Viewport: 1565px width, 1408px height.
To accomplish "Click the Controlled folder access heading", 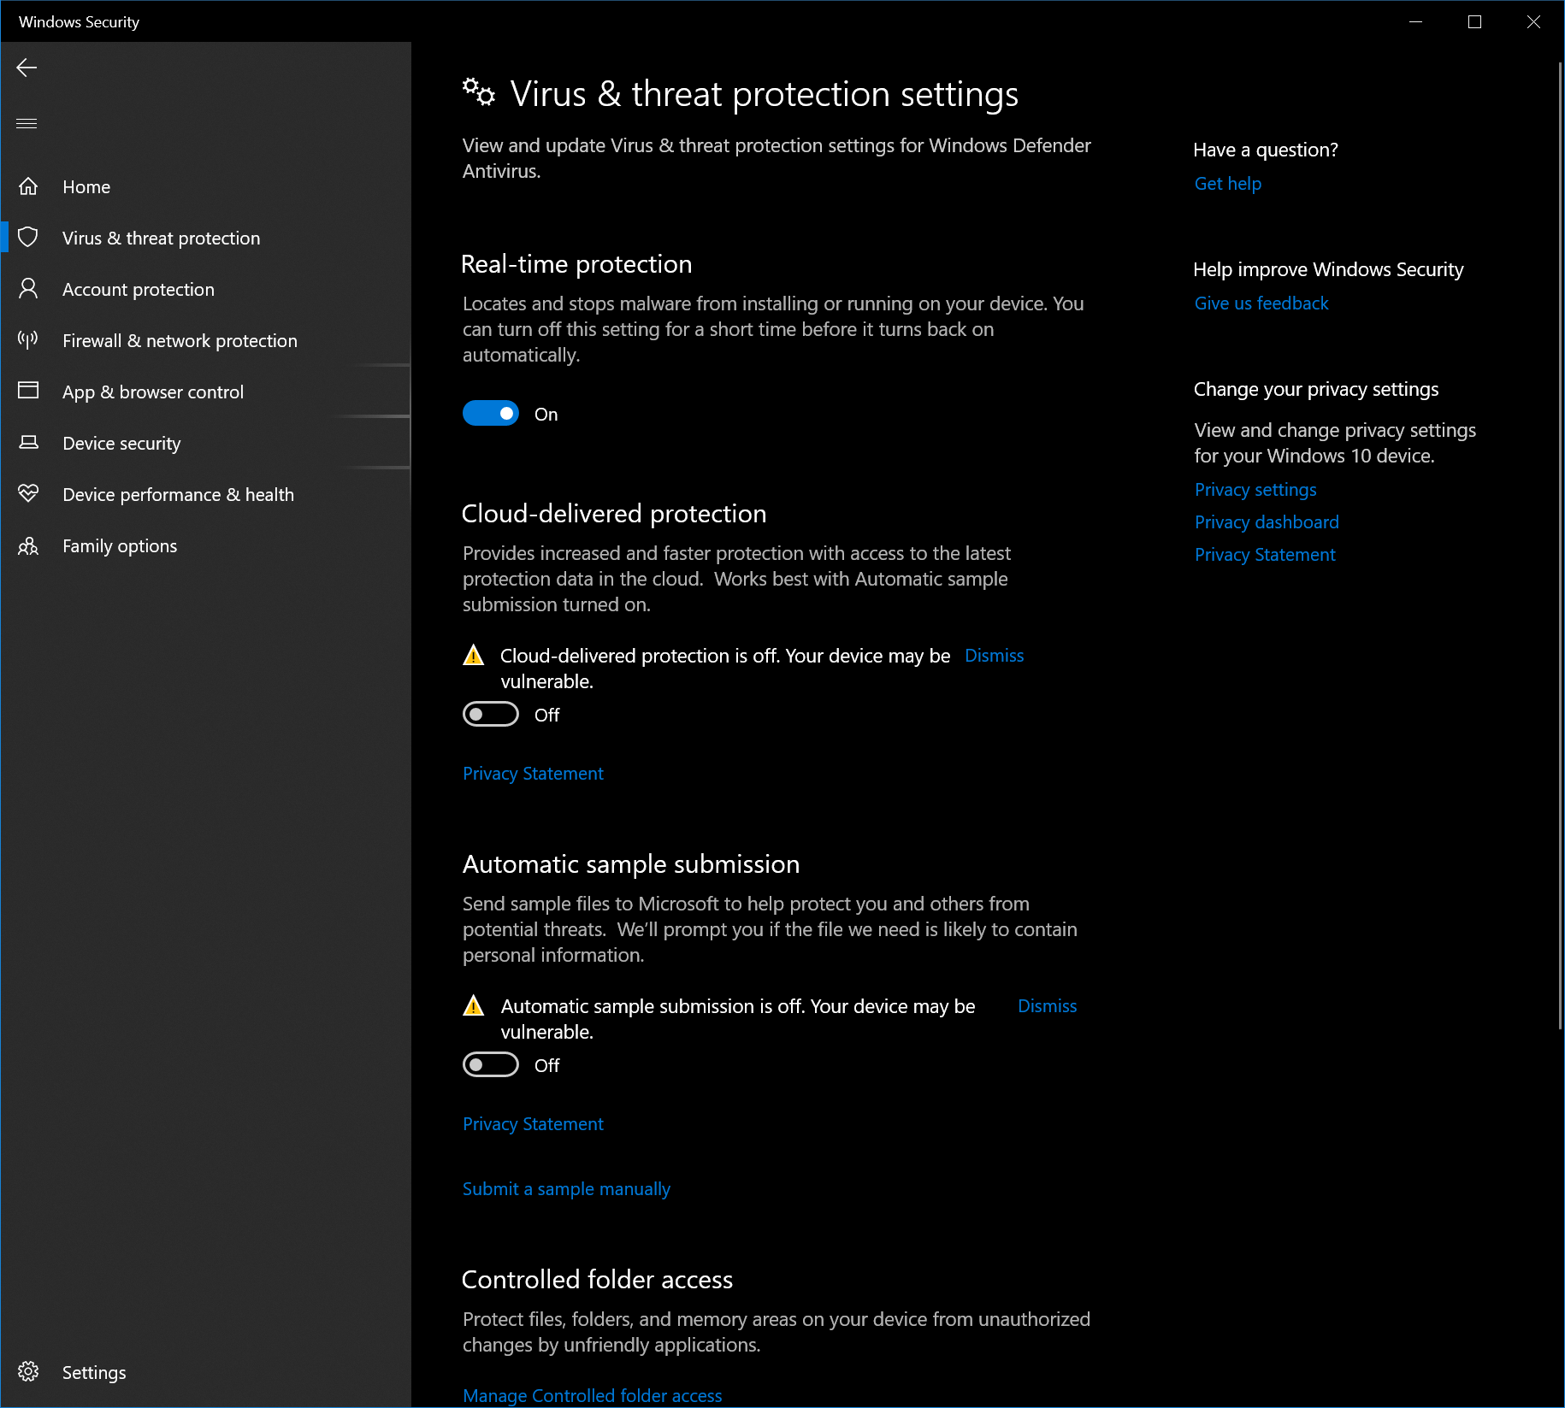I will [x=597, y=1280].
